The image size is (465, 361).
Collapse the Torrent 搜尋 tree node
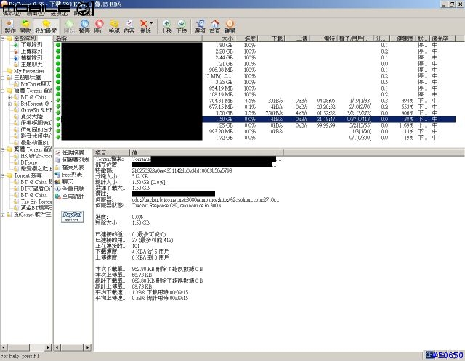3,175
